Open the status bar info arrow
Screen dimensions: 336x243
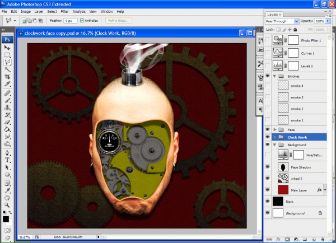click(99, 237)
